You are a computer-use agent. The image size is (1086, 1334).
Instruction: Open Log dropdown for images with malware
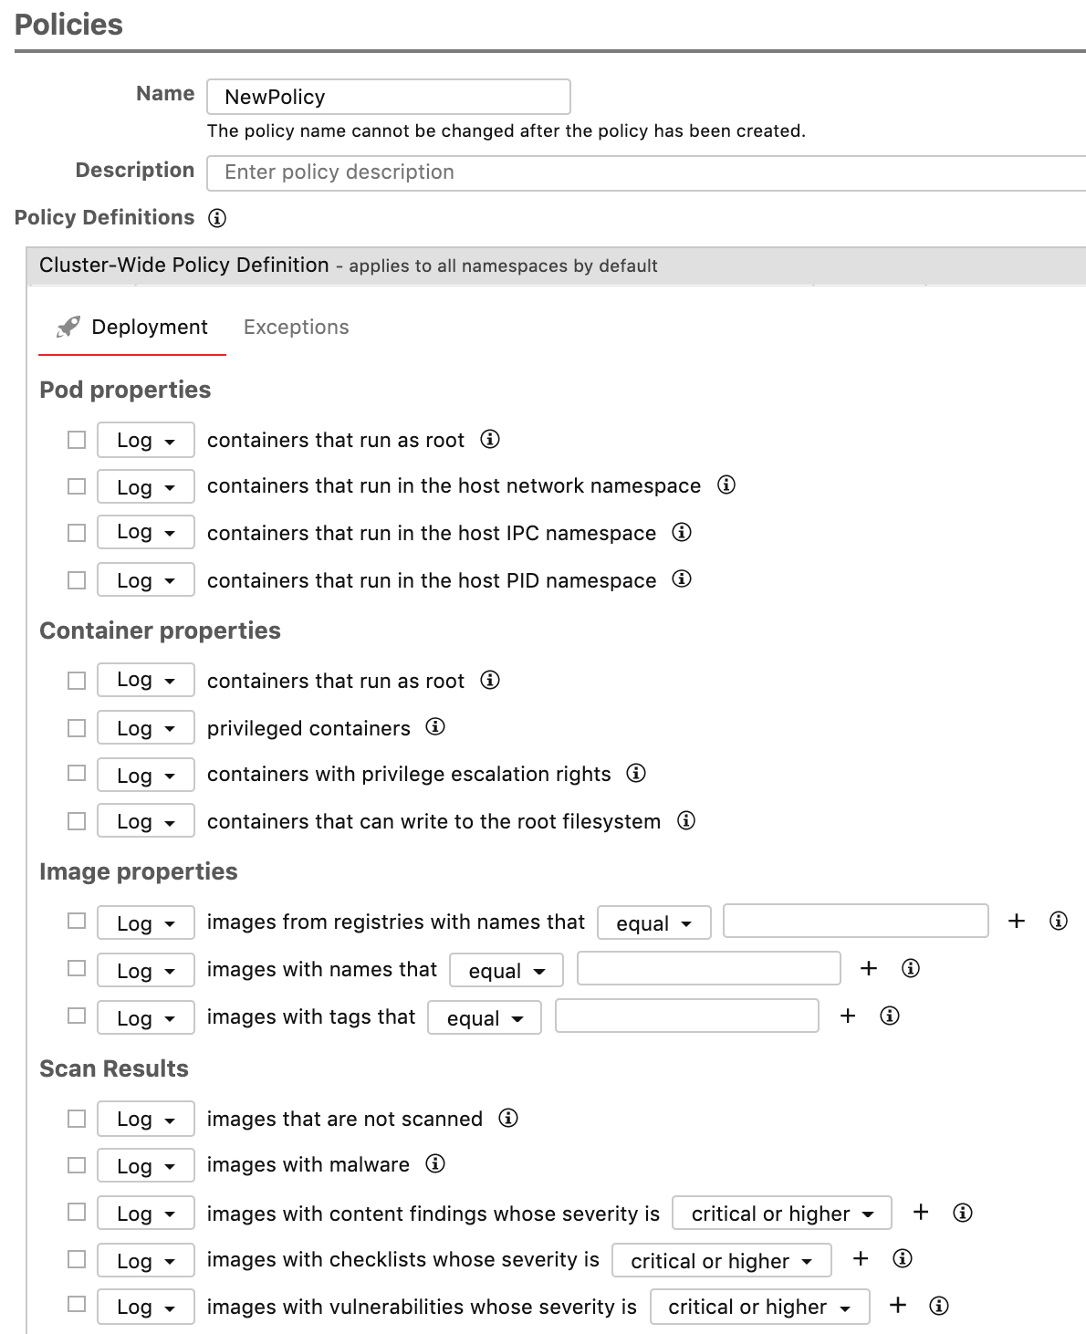tap(146, 1165)
